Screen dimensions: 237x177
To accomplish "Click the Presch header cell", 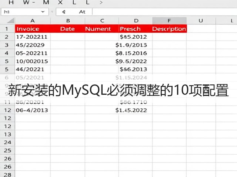I will click(x=136, y=29).
